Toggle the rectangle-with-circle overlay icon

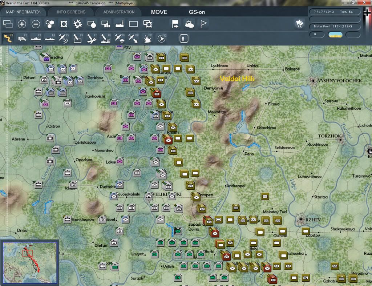(x=92, y=24)
